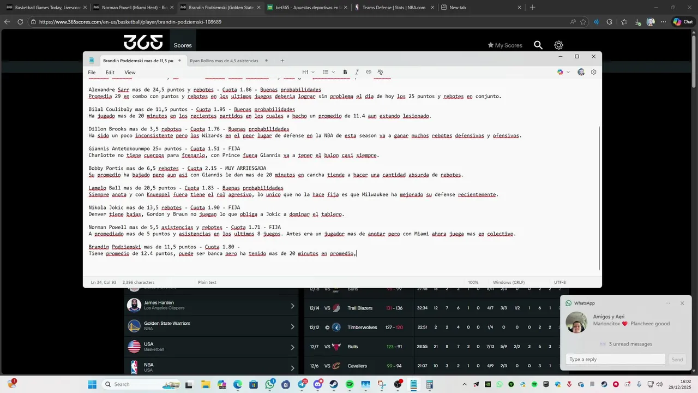Click the 'Ln 34, Col 93' status
Screen dimensions: 698x393
click(x=104, y=282)
